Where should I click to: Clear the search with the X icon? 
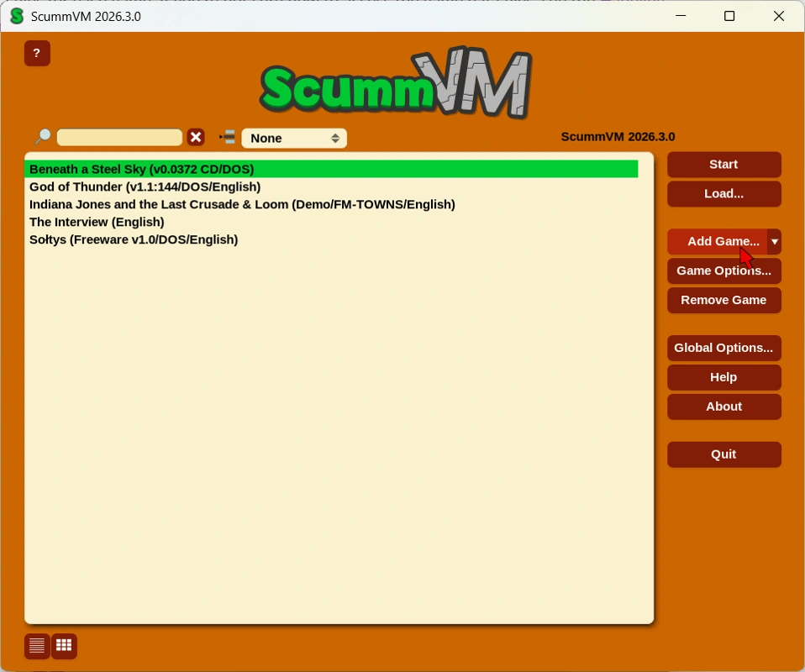[196, 137]
